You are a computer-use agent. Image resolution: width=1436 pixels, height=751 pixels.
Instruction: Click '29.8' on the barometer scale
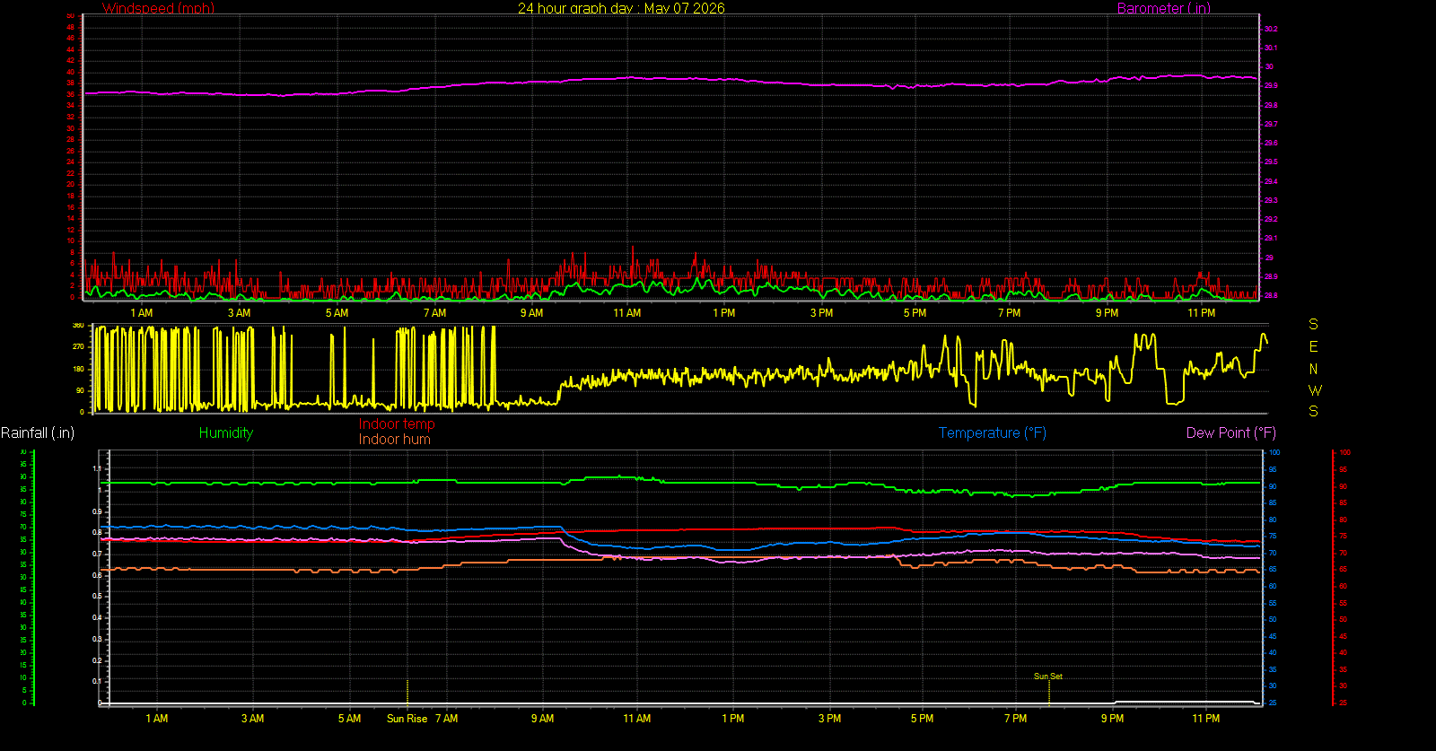pyautogui.click(x=1271, y=105)
